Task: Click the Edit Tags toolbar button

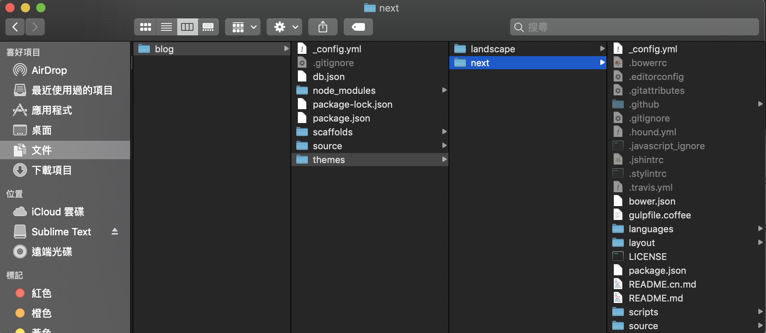Action: coord(358,27)
